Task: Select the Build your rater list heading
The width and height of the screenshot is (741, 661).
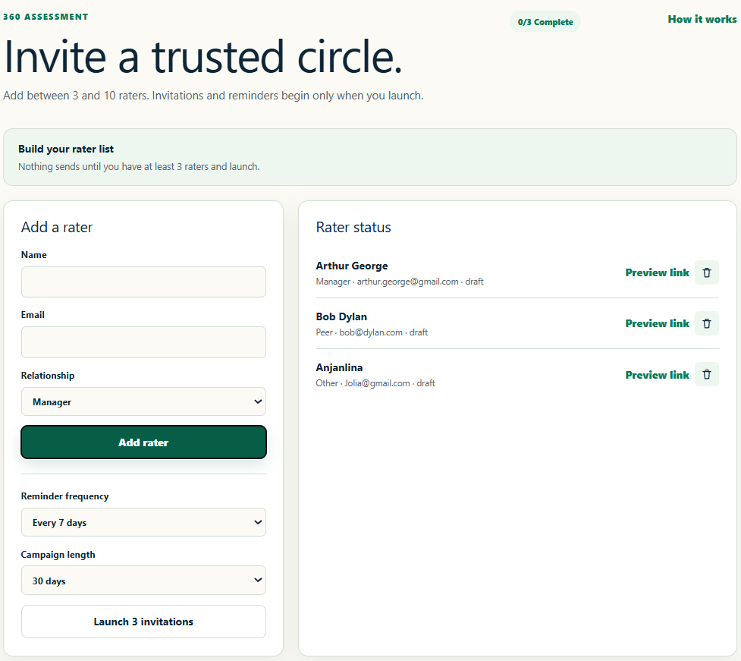Action: 66,149
